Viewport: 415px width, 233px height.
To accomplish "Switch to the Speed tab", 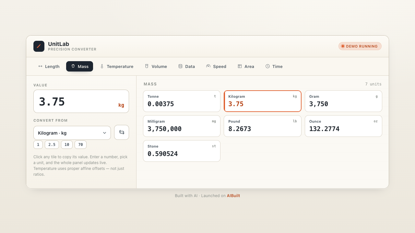I will [x=216, y=66].
